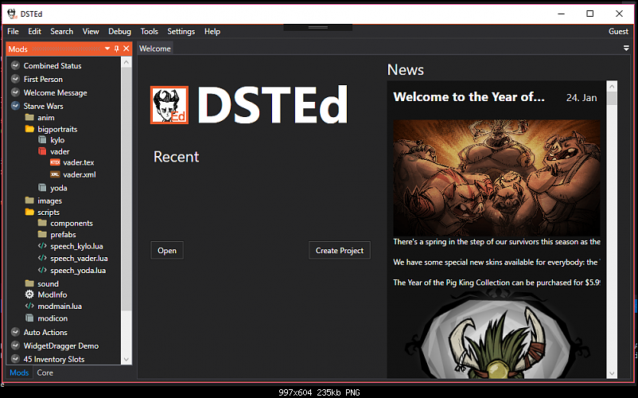The height and width of the screenshot is (398, 638).
Task: Click the open scripts folder icon
Action: pos(29,212)
